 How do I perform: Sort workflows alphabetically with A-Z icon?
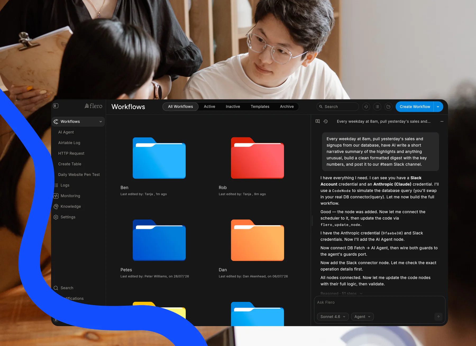click(366, 107)
